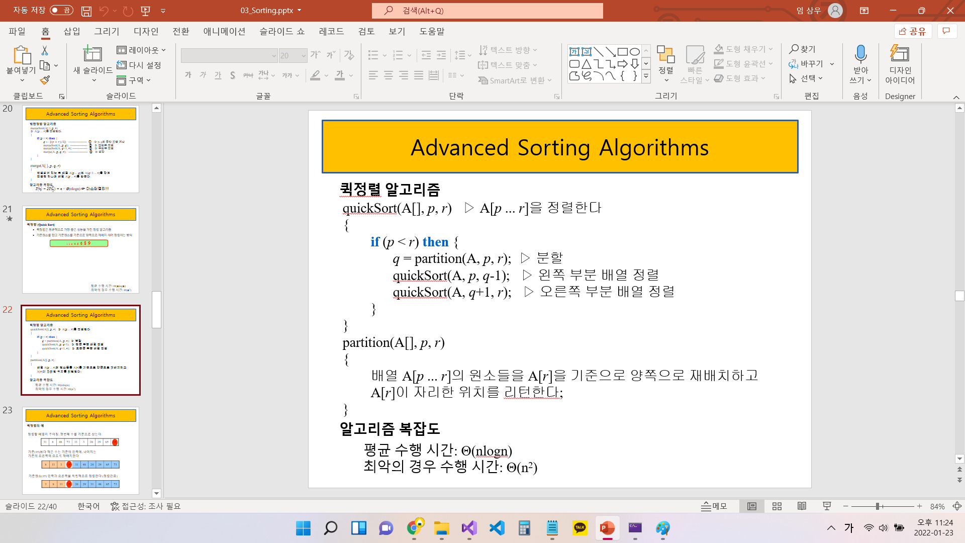965x543 pixels.
Task: Toggle the AutoSave switch
Action: click(x=61, y=10)
